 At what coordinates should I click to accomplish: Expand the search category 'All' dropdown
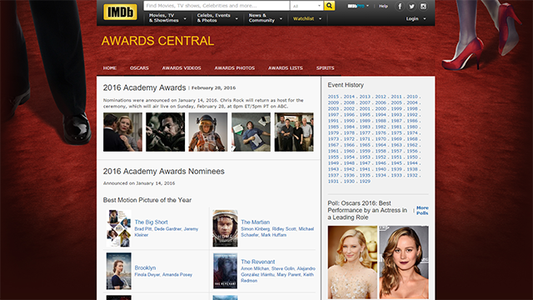tap(306, 6)
